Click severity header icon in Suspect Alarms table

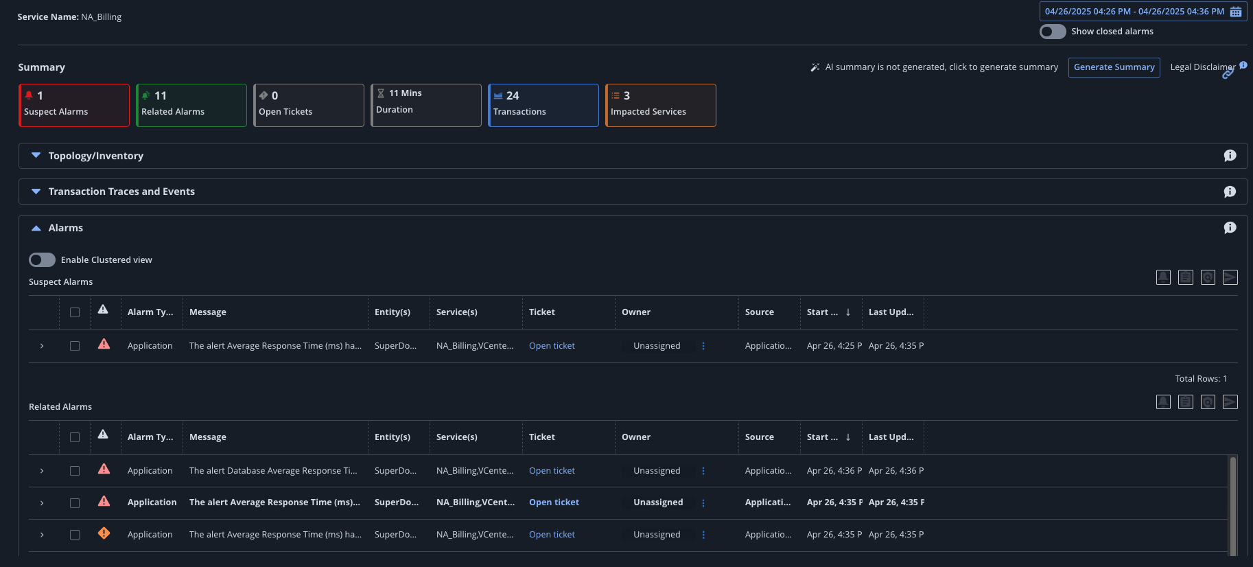tap(103, 310)
